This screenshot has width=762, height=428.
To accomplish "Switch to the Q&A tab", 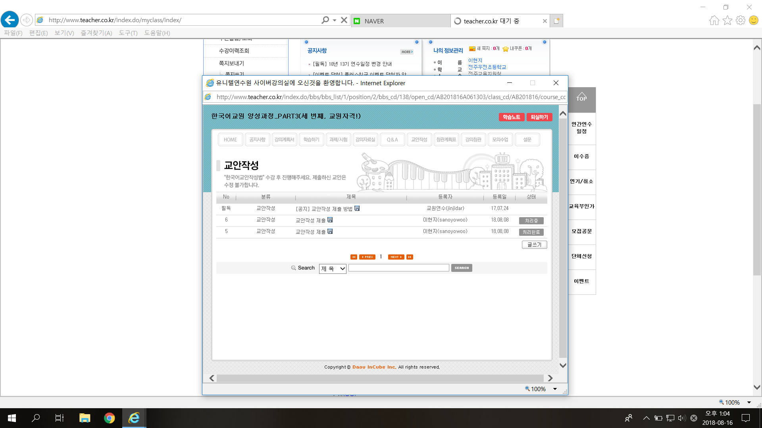I will tap(392, 139).
